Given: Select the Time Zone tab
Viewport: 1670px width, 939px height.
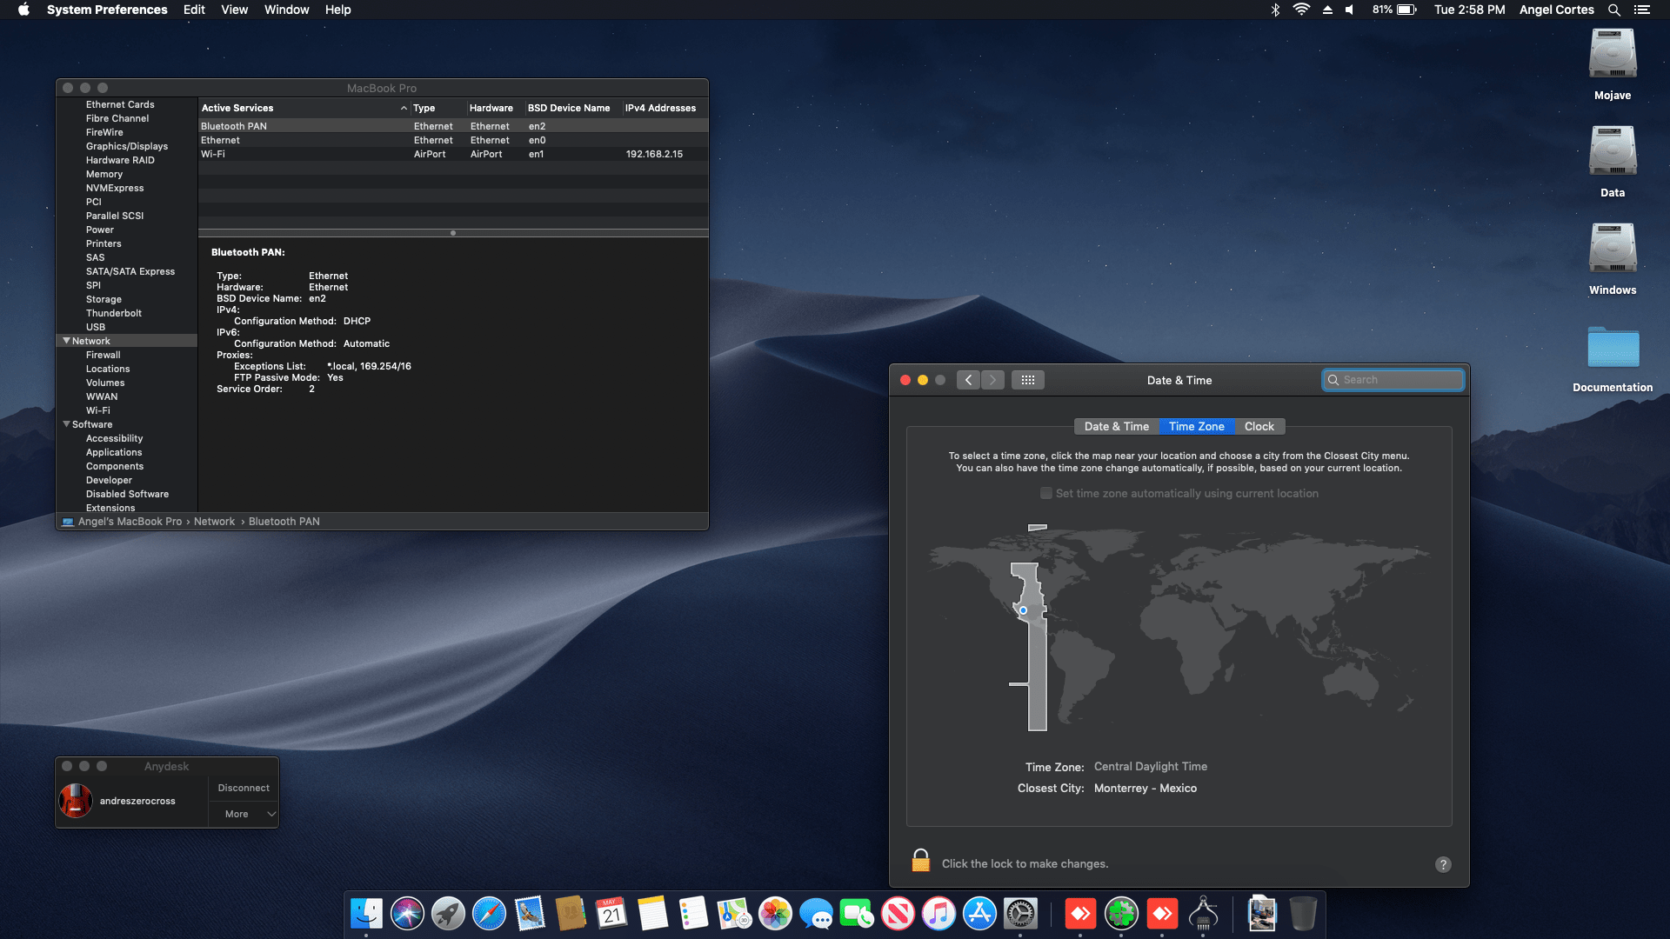Looking at the screenshot, I should pyautogui.click(x=1196, y=426).
